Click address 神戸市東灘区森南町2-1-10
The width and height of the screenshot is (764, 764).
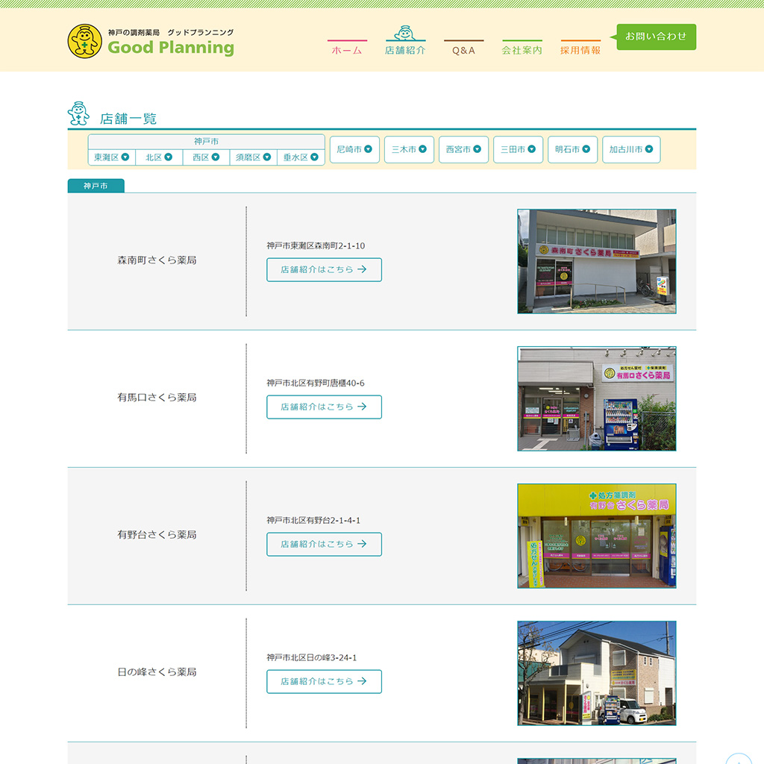316,246
